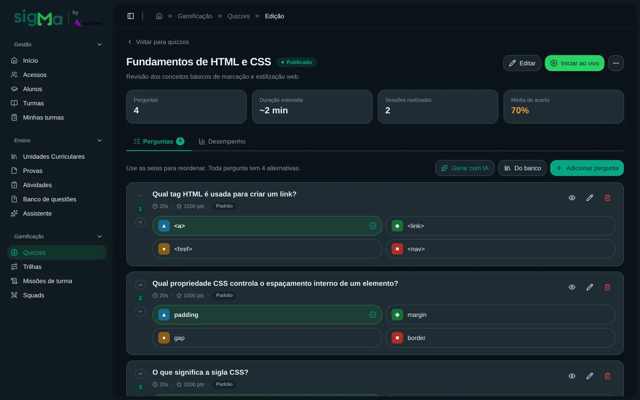The height and width of the screenshot is (400, 640).
Task: Edit the padding question pencil icon
Action: (x=590, y=287)
